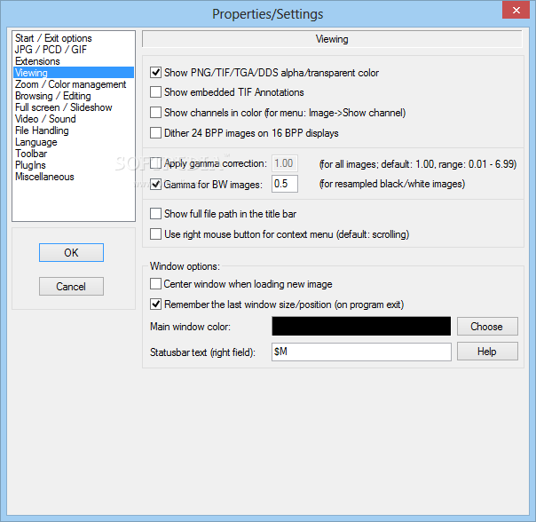This screenshot has width=536, height=522.
Task: Toggle Remember the last window size/position
Action: [x=155, y=304]
